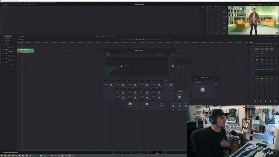Solo the Audio 2 track in track header
This screenshot has height=157, width=279.
[x=11, y=51]
